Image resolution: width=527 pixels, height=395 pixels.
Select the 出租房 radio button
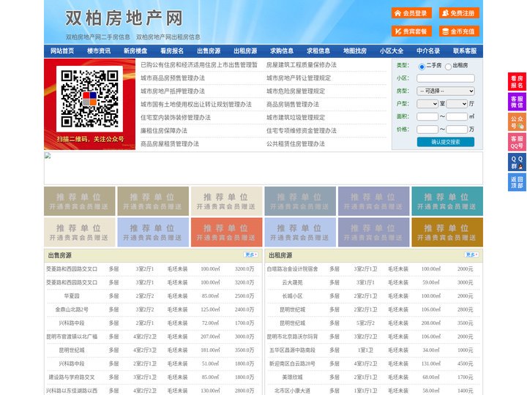click(448, 67)
